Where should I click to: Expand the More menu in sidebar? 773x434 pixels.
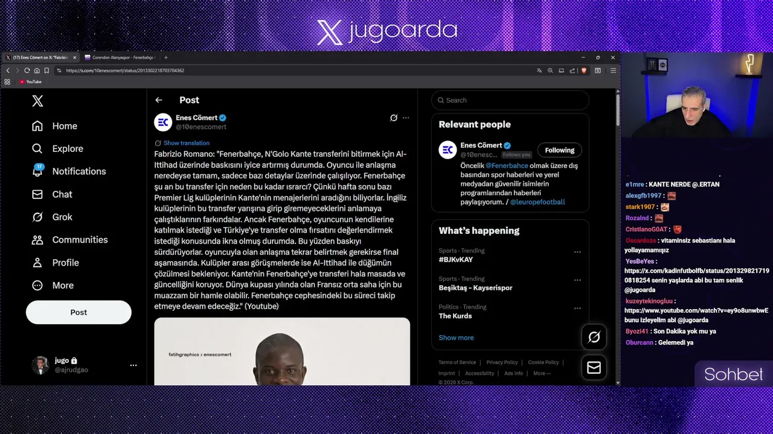(53, 285)
